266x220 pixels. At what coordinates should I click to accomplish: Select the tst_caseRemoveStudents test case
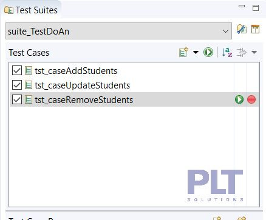coord(84,100)
